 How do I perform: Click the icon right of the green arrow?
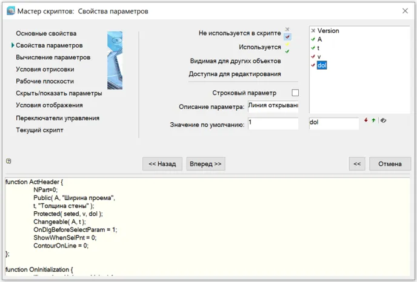coord(383,120)
